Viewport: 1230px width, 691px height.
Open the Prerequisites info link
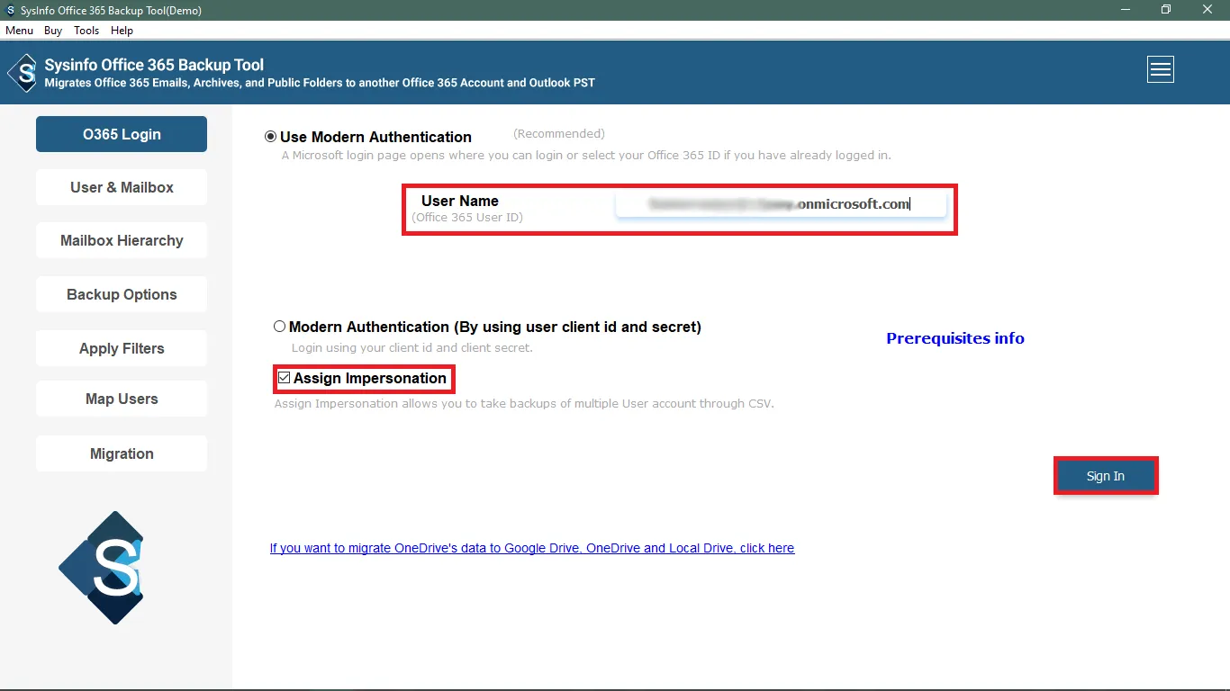tap(954, 338)
